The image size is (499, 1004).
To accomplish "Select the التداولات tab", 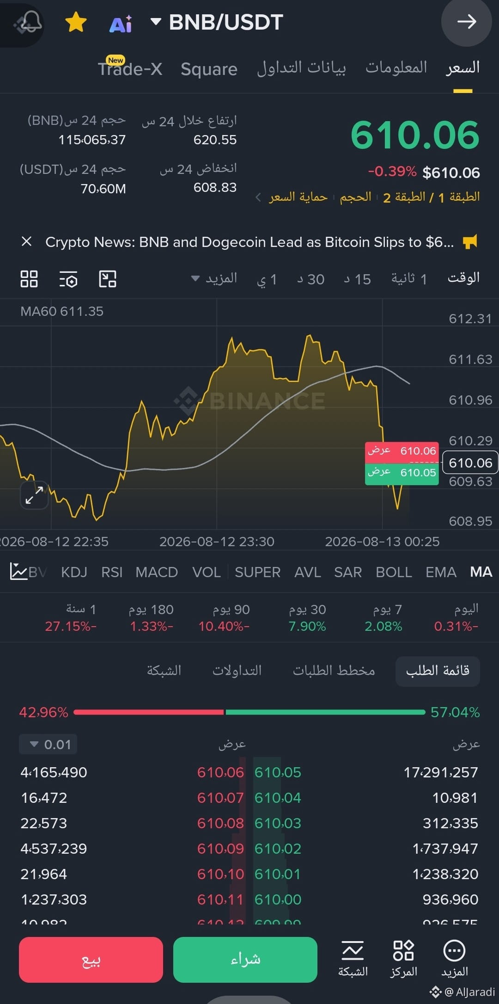I will (237, 671).
